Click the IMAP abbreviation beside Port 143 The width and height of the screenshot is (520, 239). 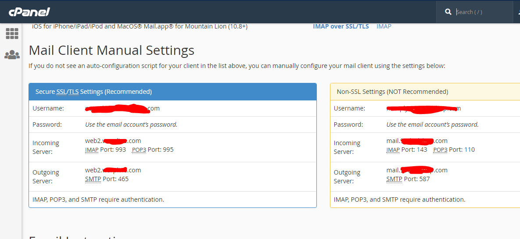click(393, 150)
